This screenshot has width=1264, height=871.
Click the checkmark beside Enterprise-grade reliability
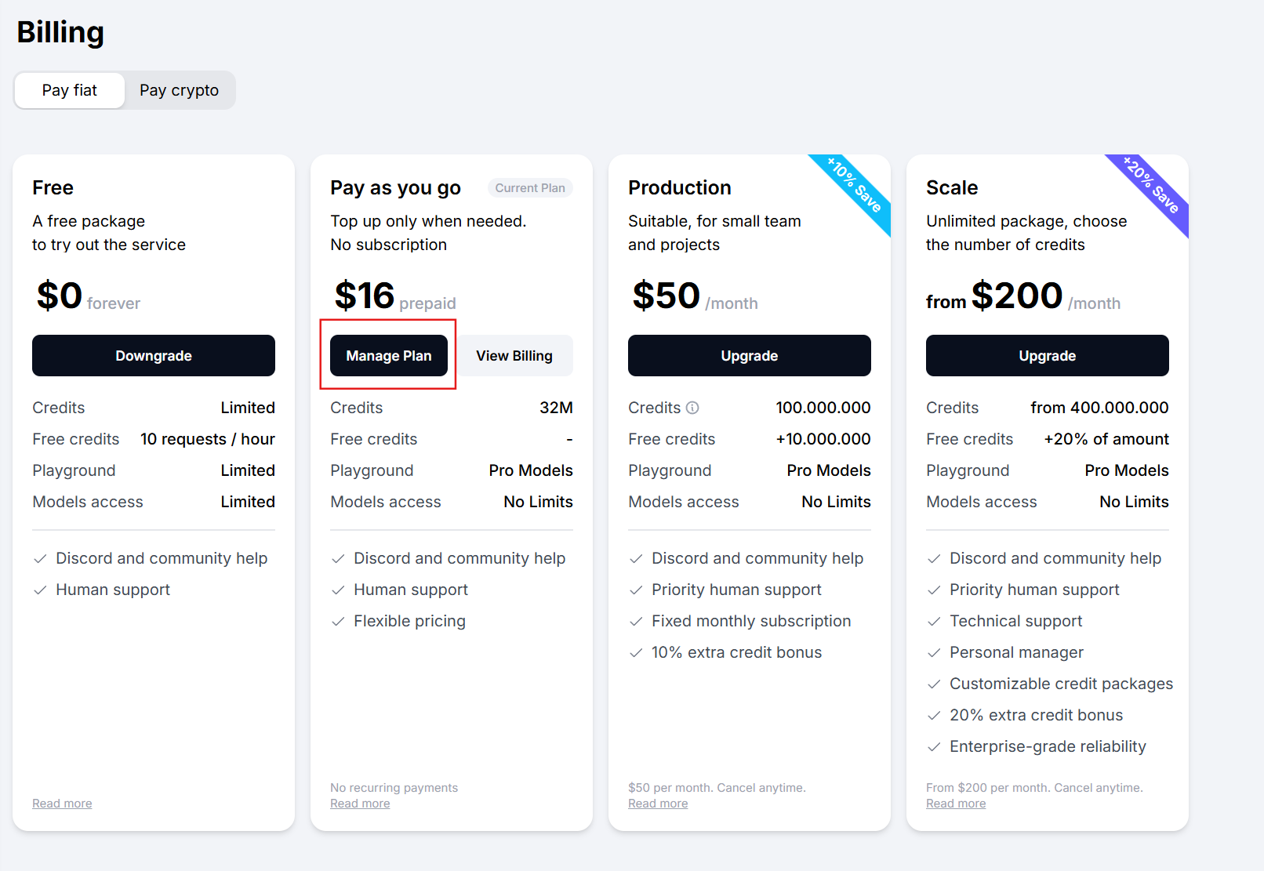[934, 747]
